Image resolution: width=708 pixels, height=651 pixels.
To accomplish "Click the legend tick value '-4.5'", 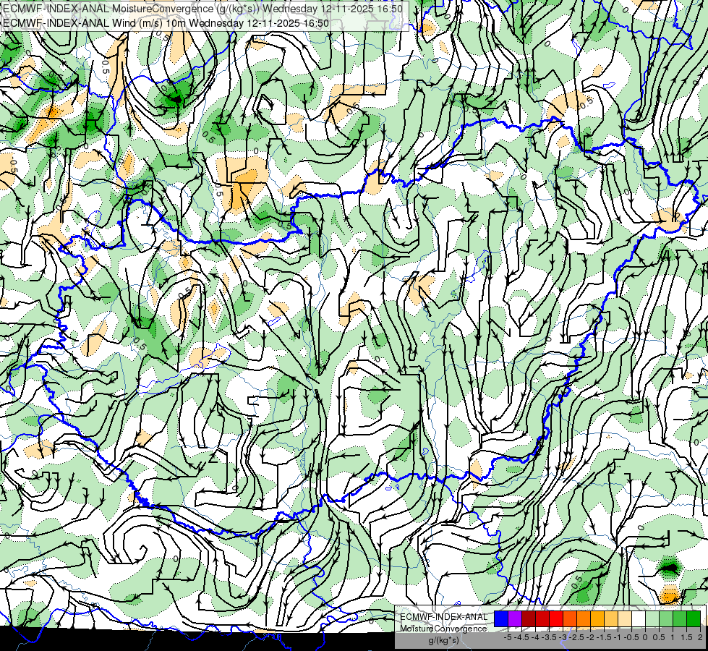I will tap(521, 637).
